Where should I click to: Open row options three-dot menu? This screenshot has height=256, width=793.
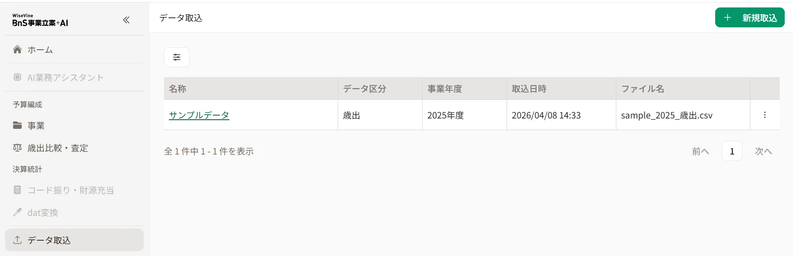[764, 115]
